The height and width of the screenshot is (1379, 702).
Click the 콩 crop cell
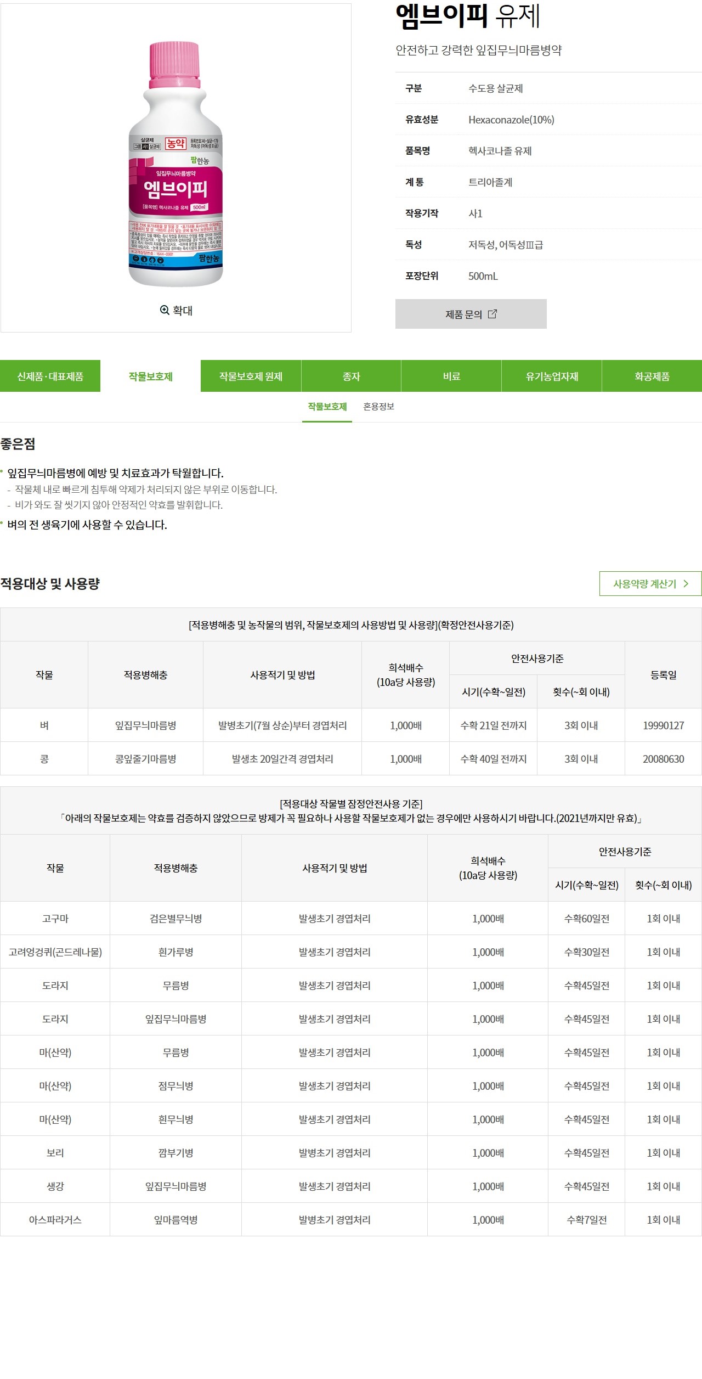coord(44,759)
